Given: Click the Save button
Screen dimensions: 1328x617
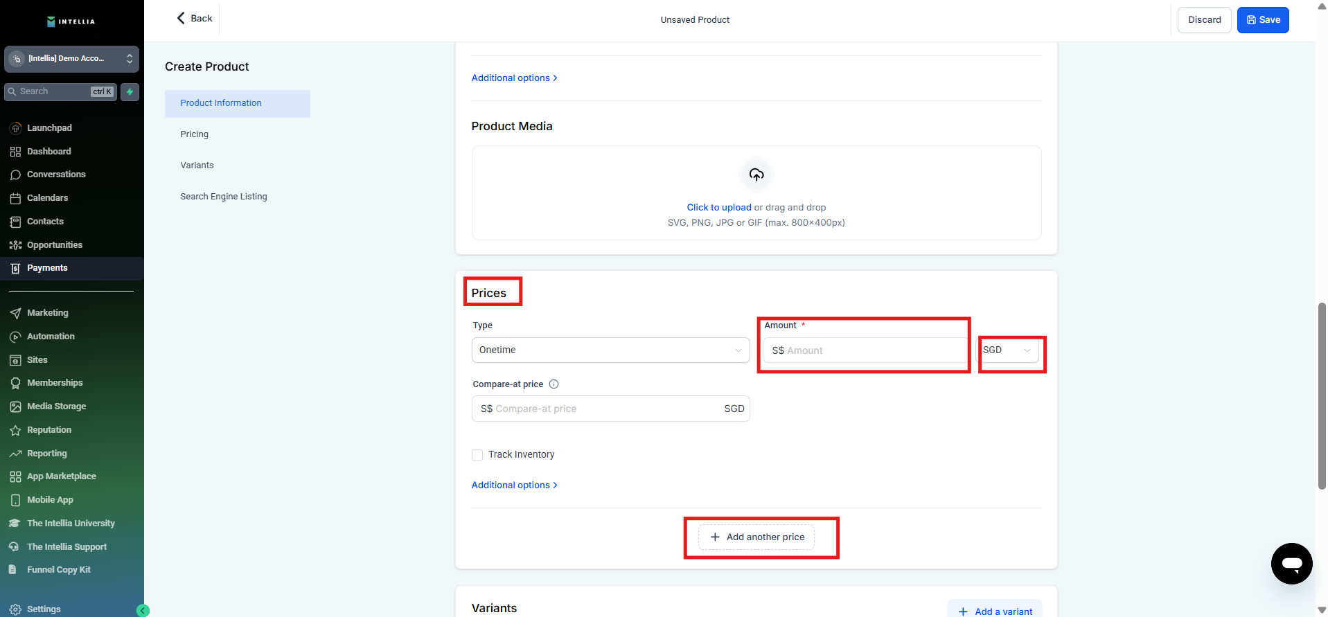Looking at the screenshot, I should [x=1262, y=20].
